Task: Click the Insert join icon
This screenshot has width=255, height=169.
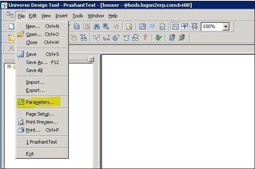Action: coord(96,38)
